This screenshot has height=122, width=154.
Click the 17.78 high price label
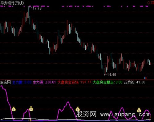pos(37,8)
